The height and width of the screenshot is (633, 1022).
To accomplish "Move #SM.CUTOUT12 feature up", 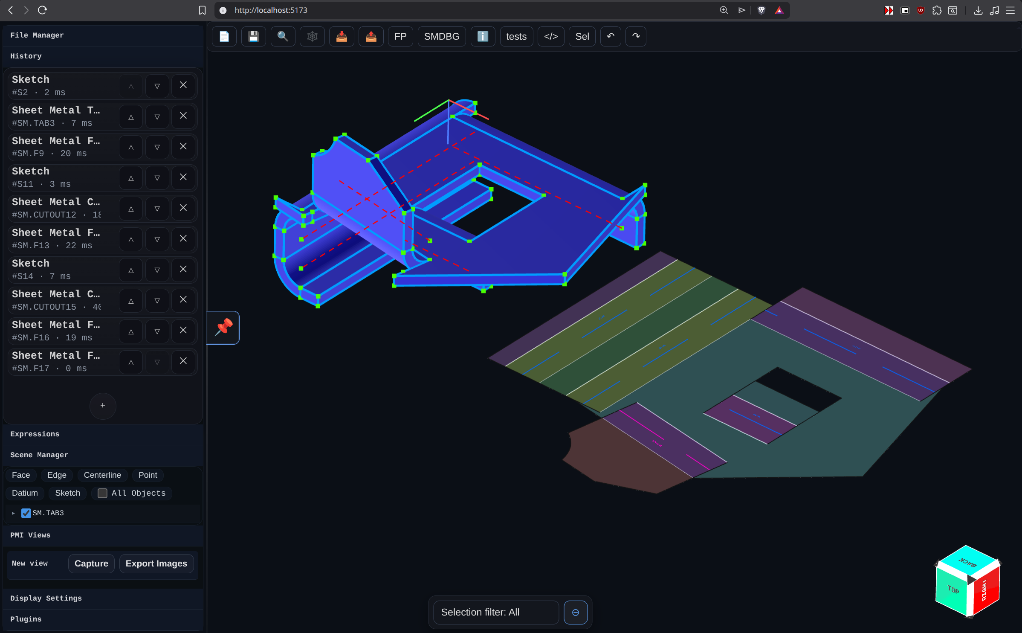I will 131,208.
